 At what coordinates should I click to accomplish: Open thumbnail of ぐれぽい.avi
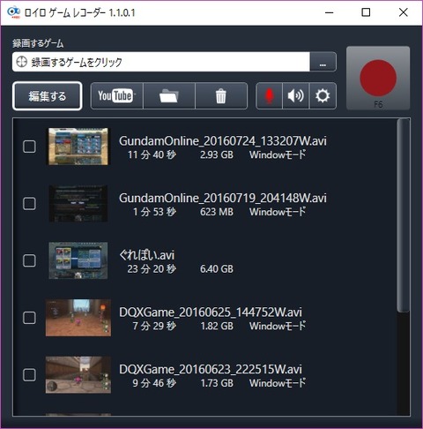pos(78,260)
